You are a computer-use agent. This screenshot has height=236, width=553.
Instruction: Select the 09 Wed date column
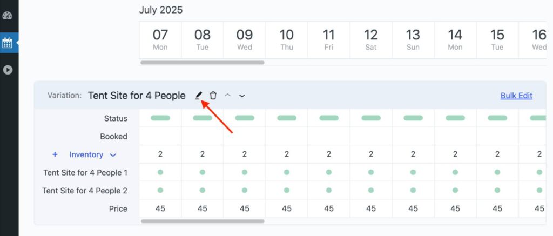[x=245, y=39]
